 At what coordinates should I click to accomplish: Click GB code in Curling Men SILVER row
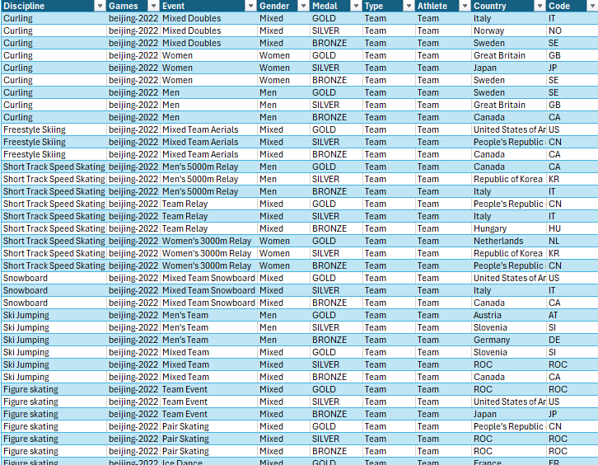[572, 105]
